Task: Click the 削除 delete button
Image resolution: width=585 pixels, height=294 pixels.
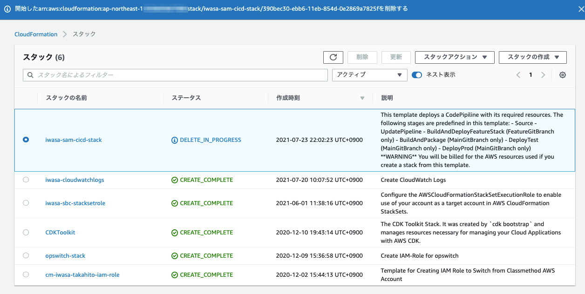Action: click(x=362, y=57)
